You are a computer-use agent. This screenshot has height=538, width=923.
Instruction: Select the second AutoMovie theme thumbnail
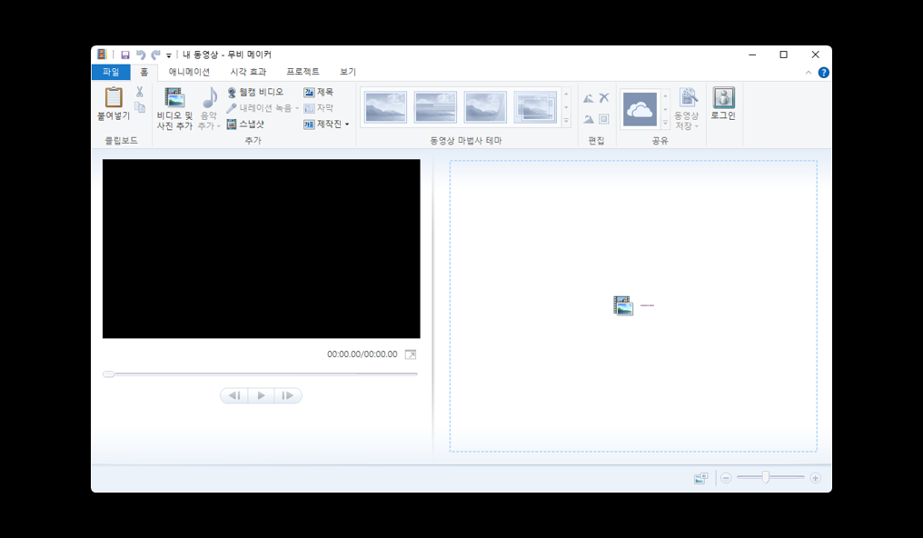pos(435,107)
